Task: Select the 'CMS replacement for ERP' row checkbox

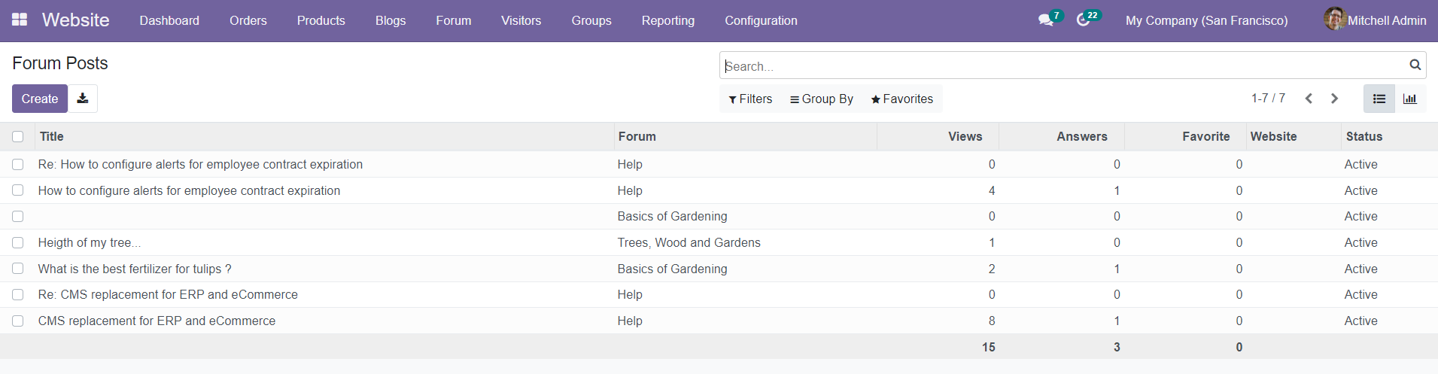Action: 18,321
